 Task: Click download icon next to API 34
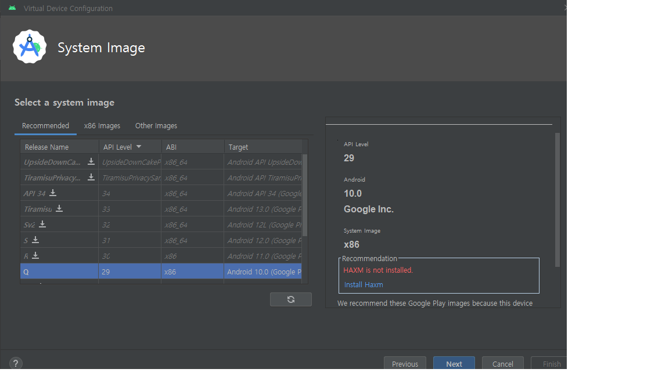[x=53, y=193]
